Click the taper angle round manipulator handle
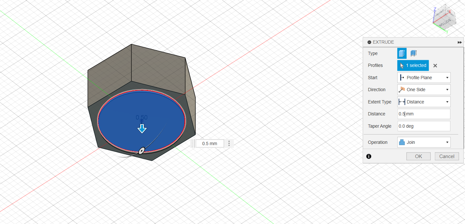This screenshot has height=224, width=465. 142,151
